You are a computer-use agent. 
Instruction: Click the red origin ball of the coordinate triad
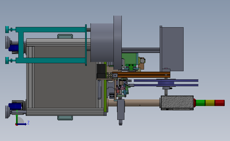(16, 125)
